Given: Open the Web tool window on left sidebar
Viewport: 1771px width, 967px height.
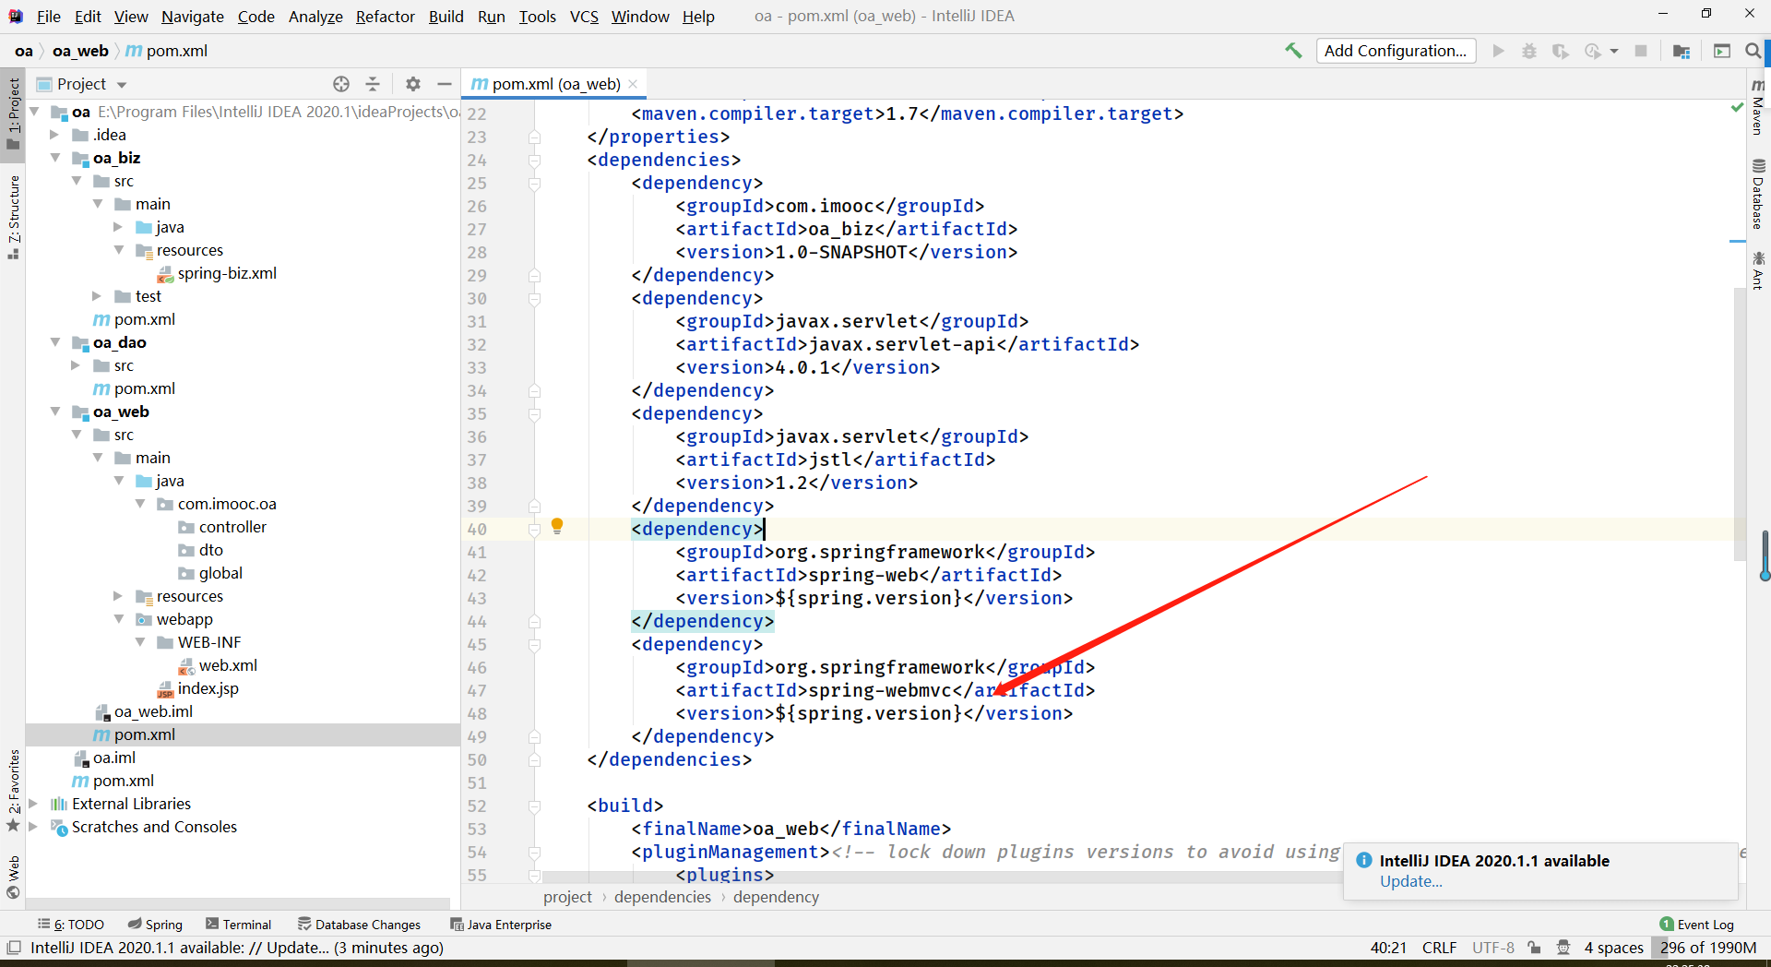Looking at the screenshot, I should pyautogui.click(x=14, y=877).
